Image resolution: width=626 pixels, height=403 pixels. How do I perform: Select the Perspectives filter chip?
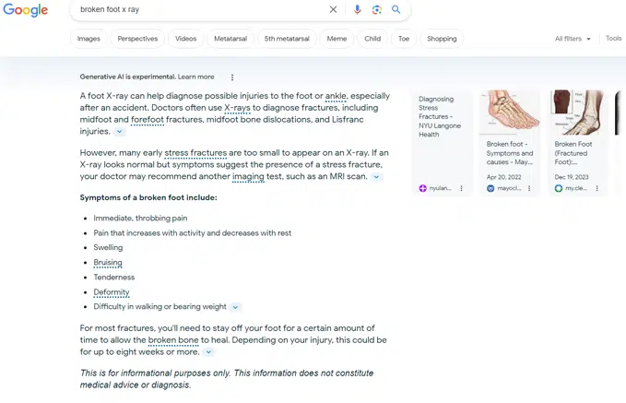coord(137,39)
